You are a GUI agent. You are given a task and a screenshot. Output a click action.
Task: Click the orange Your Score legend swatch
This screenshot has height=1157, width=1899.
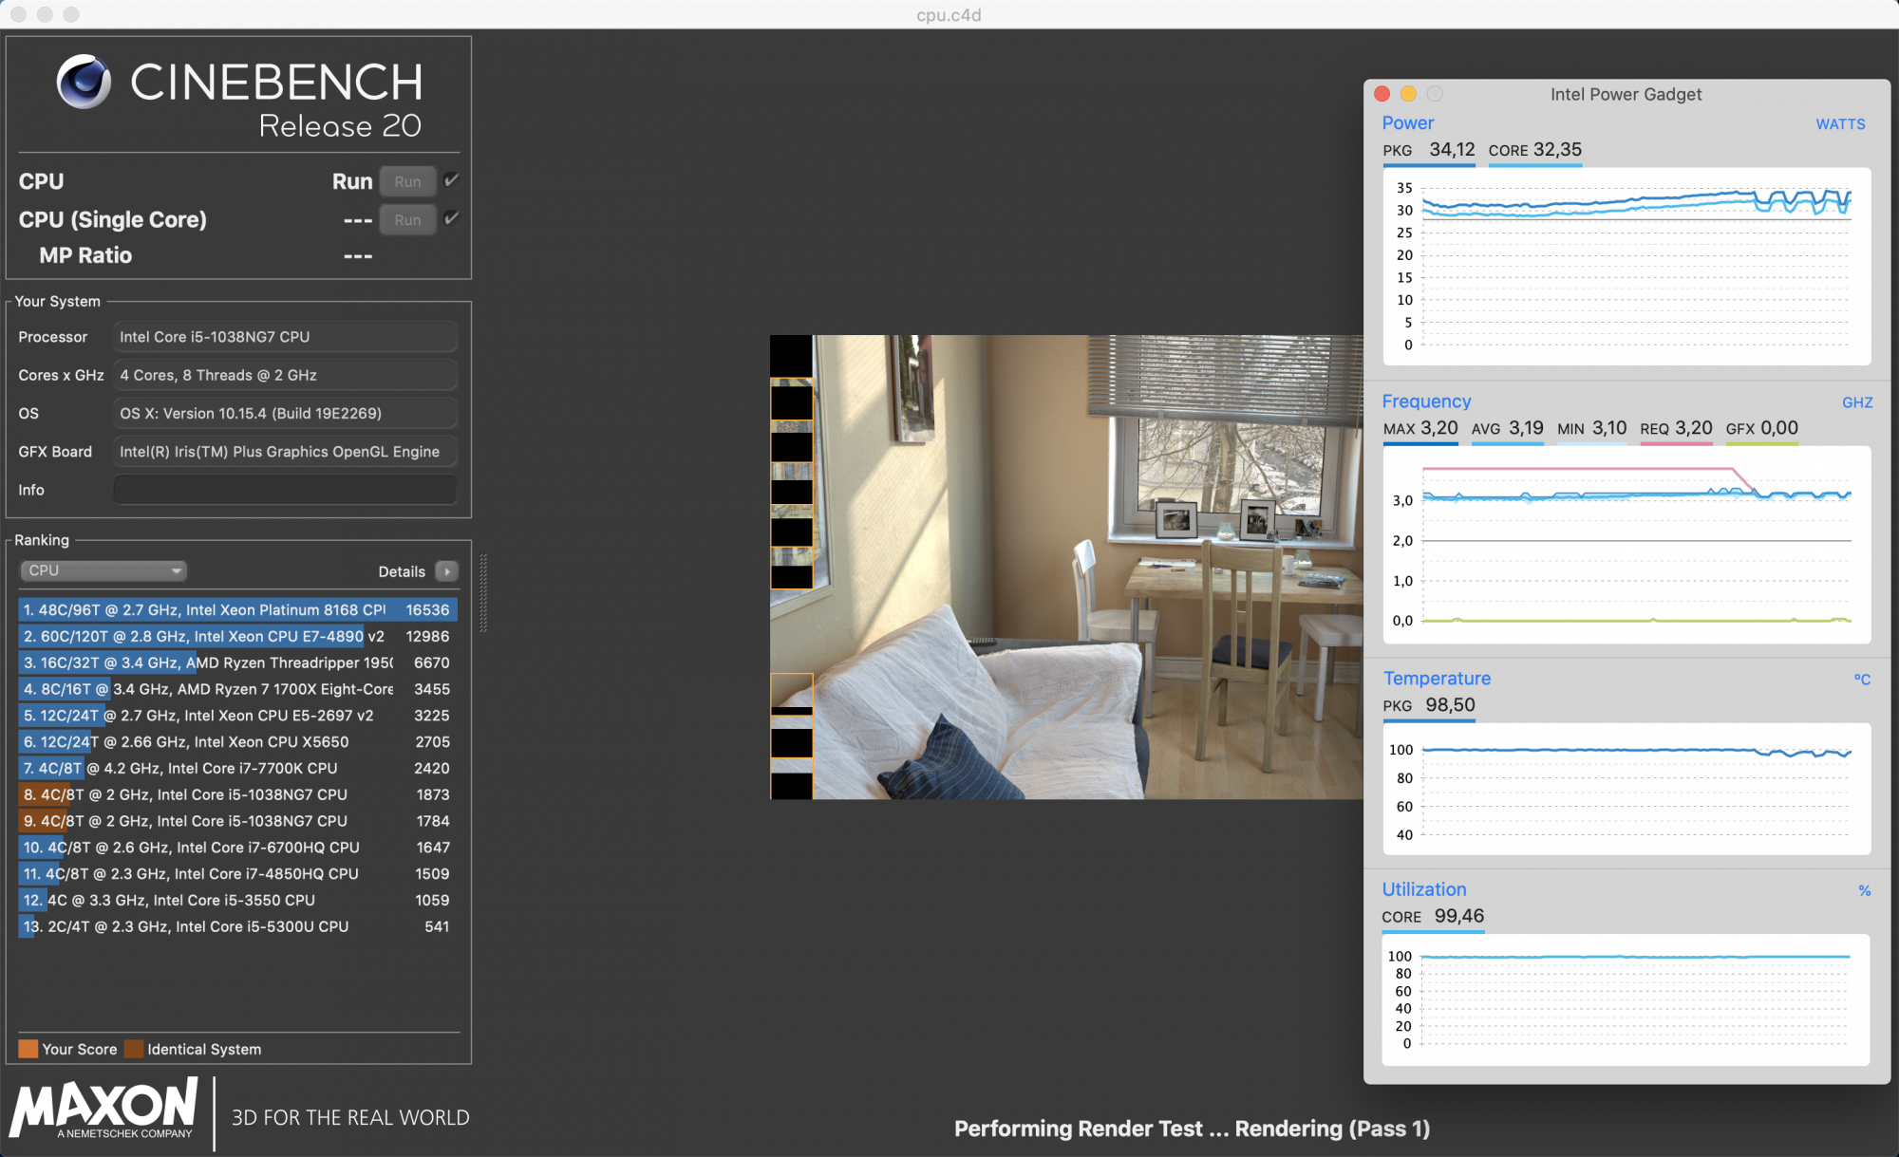[28, 1049]
